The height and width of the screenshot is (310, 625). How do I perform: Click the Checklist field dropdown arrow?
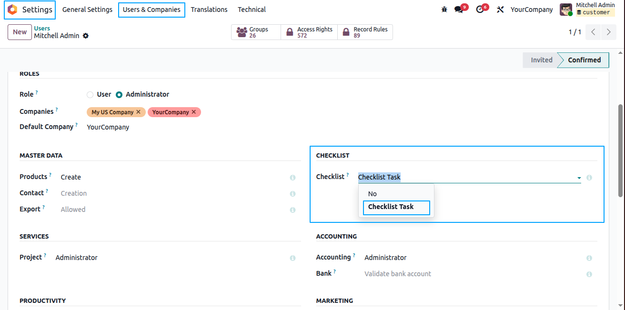pyautogui.click(x=579, y=178)
